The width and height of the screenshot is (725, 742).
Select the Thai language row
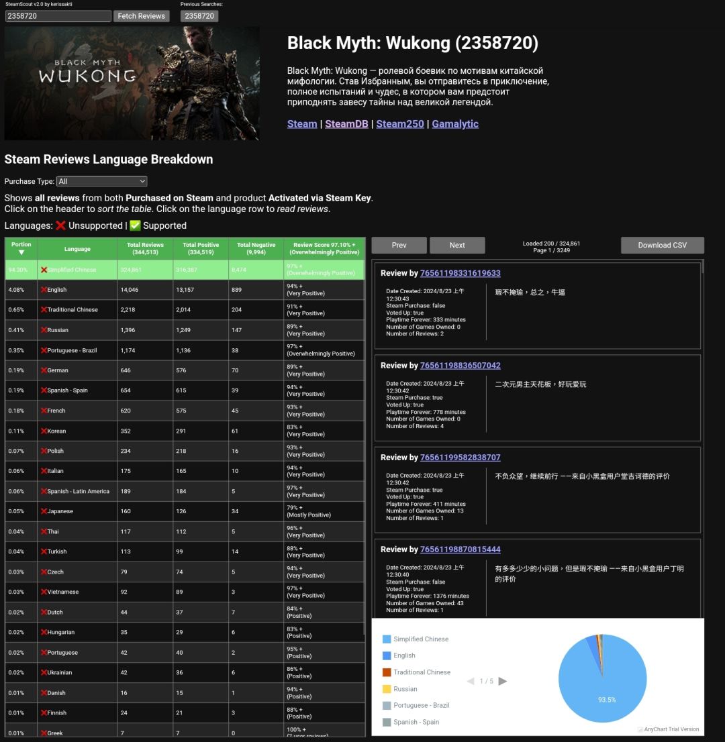click(x=185, y=531)
